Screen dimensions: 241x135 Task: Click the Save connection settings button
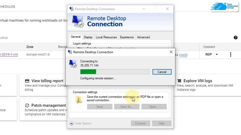(x=99, y=106)
